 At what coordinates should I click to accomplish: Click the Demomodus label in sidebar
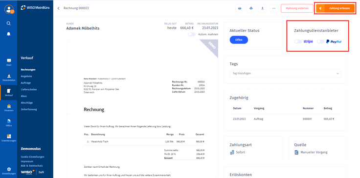pyautogui.click(x=31, y=149)
